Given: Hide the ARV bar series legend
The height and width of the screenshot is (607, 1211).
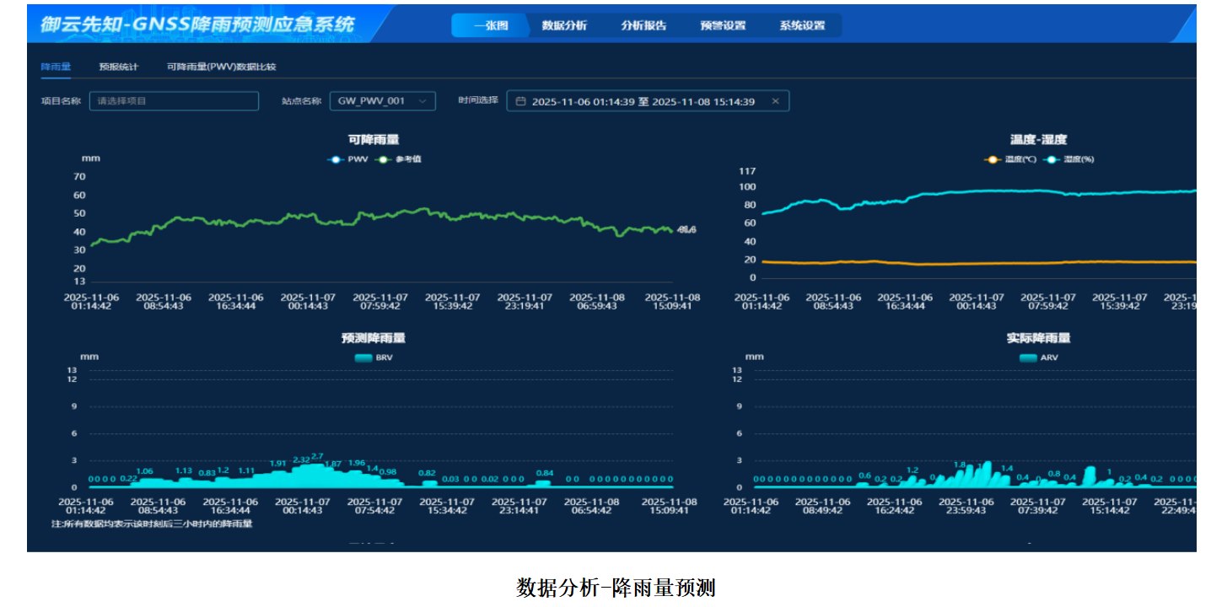Looking at the screenshot, I should [x=1038, y=357].
